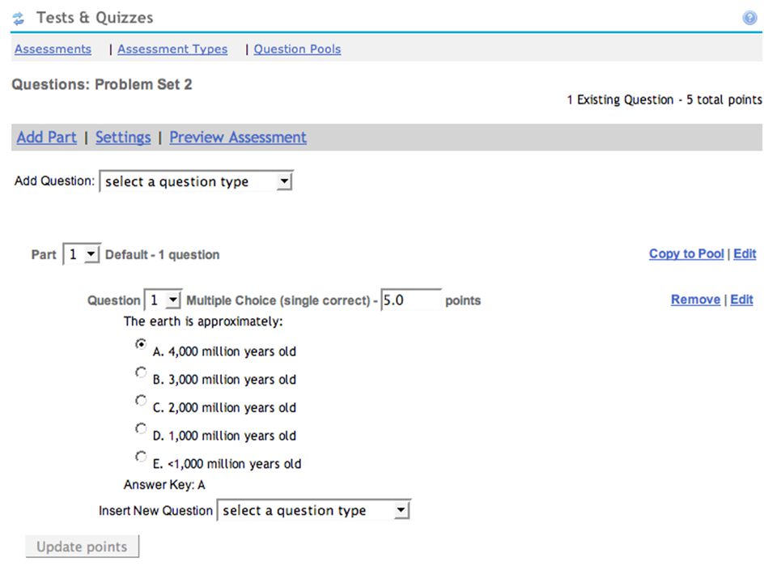The height and width of the screenshot is (583, 777).
Task: Open the Add Question type dropdown
Action: [x=196, y=181]
